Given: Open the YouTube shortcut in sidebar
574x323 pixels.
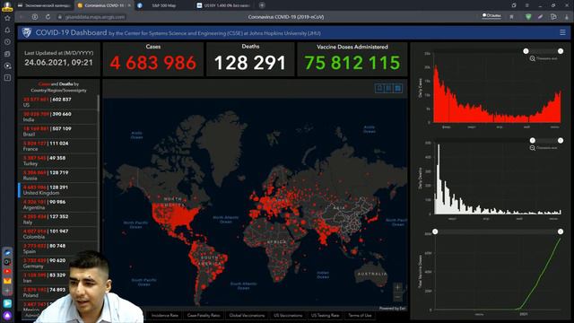Looking at the screenshot, I should [x=7, y=271].
